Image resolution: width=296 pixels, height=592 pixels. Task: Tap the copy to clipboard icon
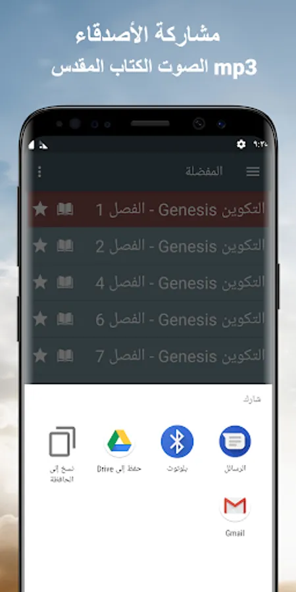[x=62, y=441]
